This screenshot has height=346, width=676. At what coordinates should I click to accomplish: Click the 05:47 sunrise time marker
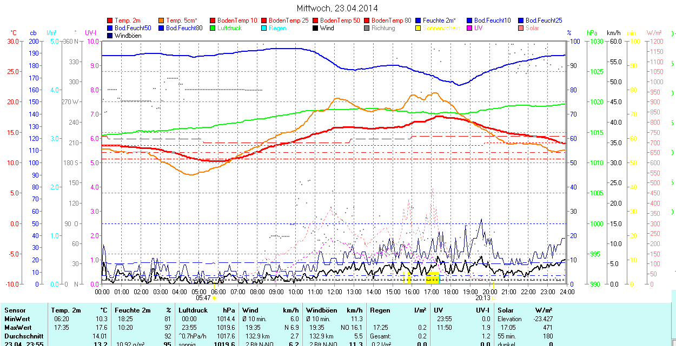pos(203,297)
